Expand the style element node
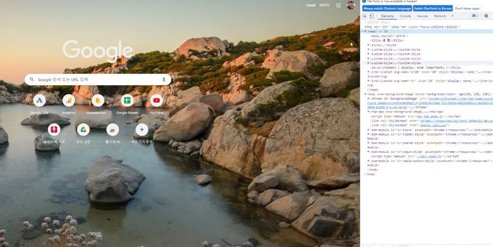This screenshot has height=247, width=493. click(369, 45)
